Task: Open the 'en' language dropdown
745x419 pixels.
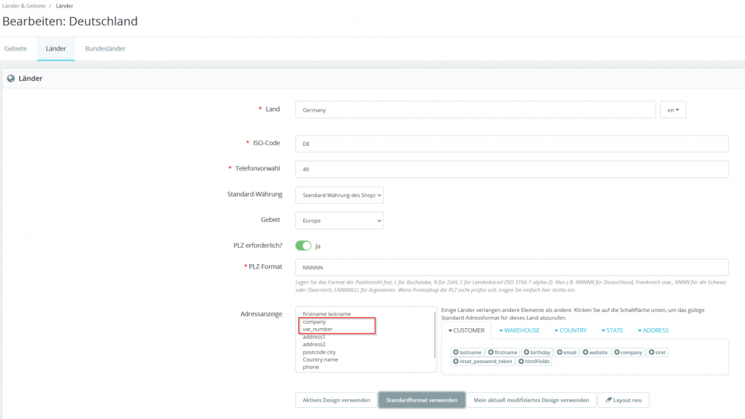Action: 673,109
